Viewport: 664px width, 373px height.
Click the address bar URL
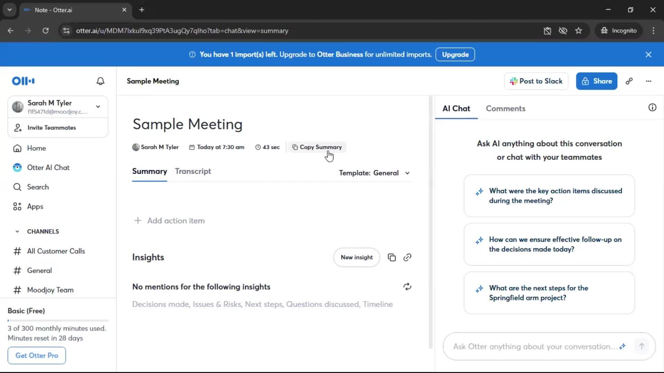(182, 31)
